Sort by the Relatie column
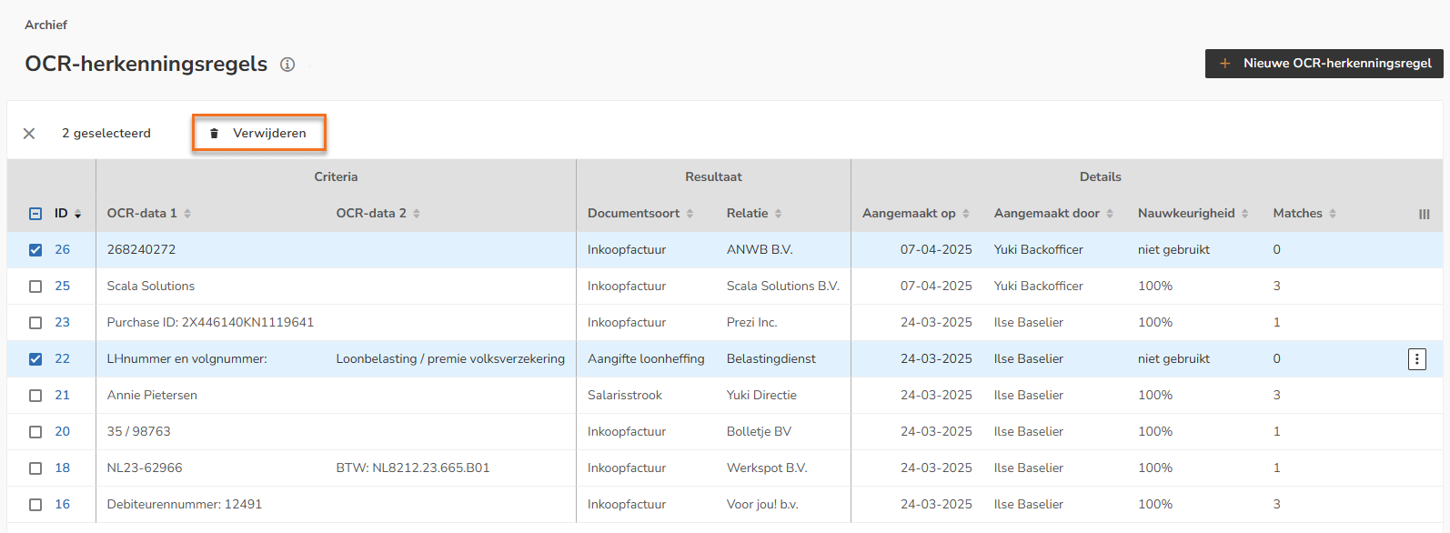Screen dimensions: 1450x533 pyautogui.click(x=779, y=214)
